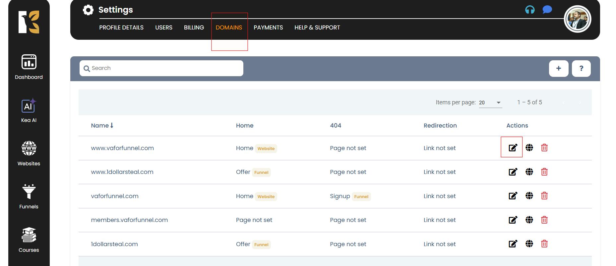Click the headset support icon

pos(530,10)
